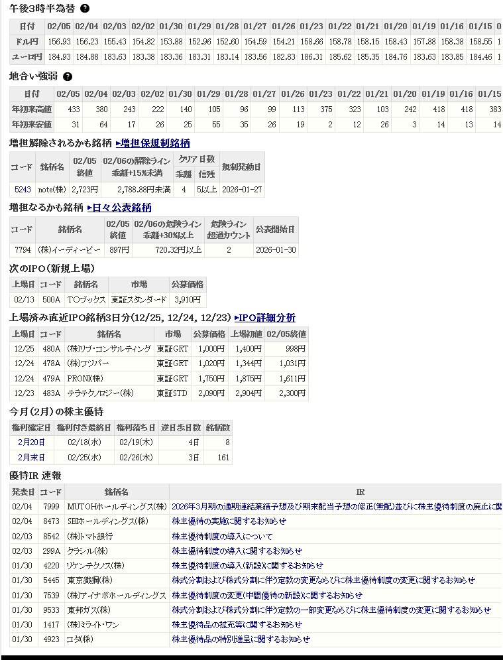Open クラシル shareholder benefit introduction notice

pos(237,551)
